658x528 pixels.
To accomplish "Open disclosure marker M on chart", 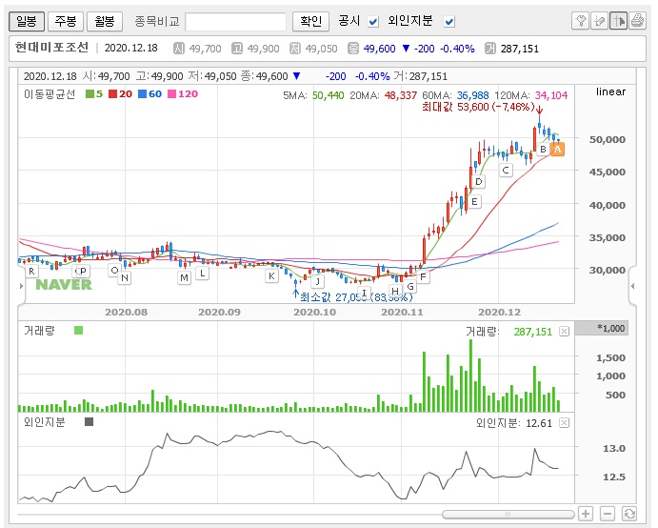I will coord(184,277).
